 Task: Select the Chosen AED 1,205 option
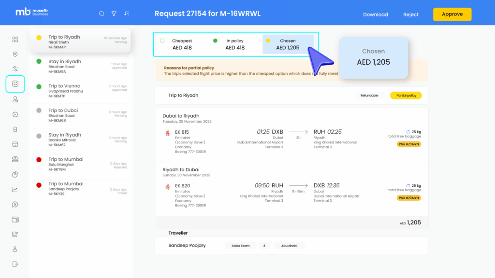click(x=288, y=44)
